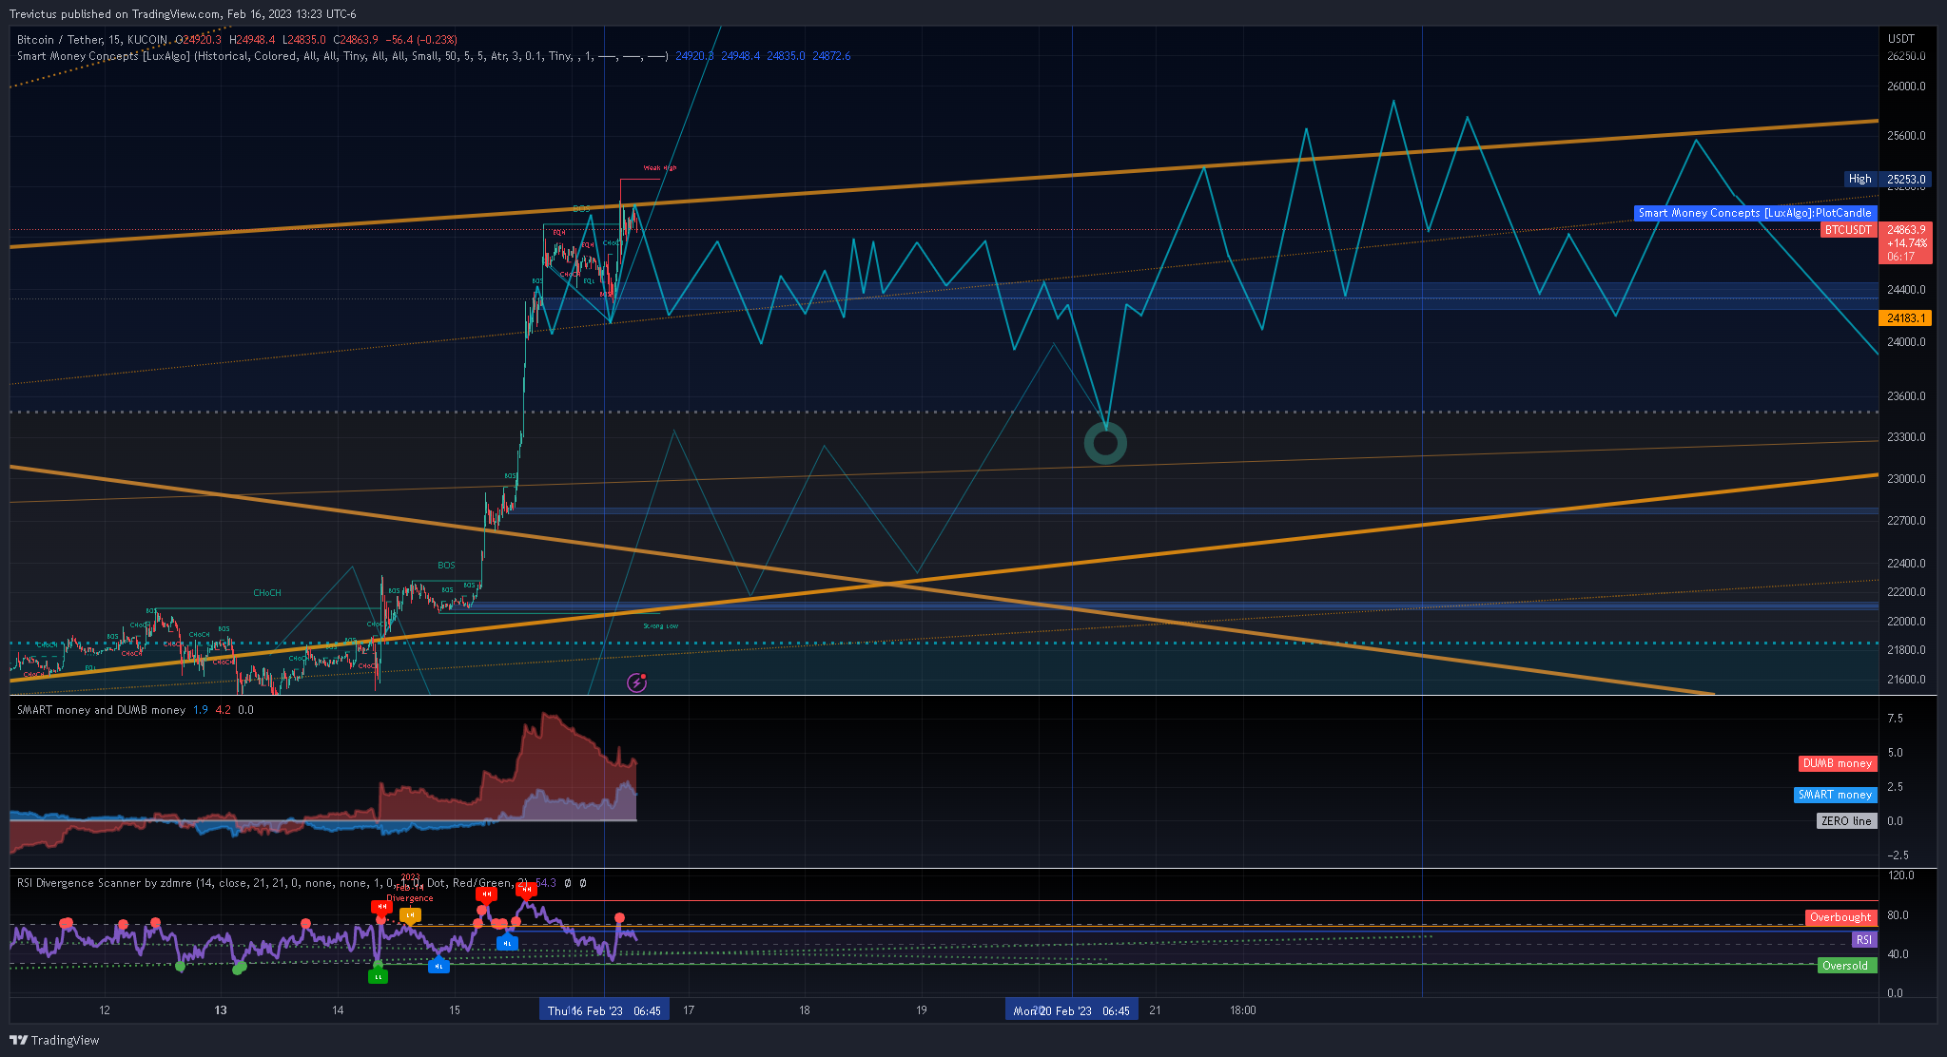Click 21600.0 on the price axis

coord(1906,680)
